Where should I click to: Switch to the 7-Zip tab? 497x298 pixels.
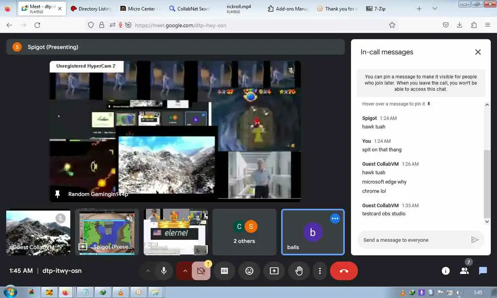[x=386, y=9]
